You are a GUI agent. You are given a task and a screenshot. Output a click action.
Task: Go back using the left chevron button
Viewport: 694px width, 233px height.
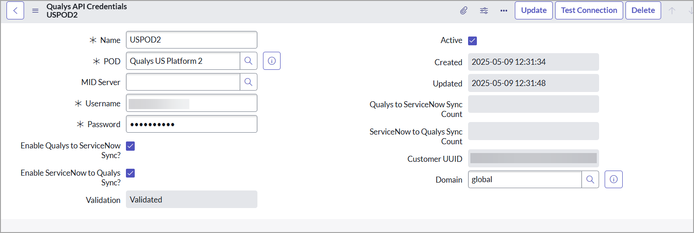point(15,10)
